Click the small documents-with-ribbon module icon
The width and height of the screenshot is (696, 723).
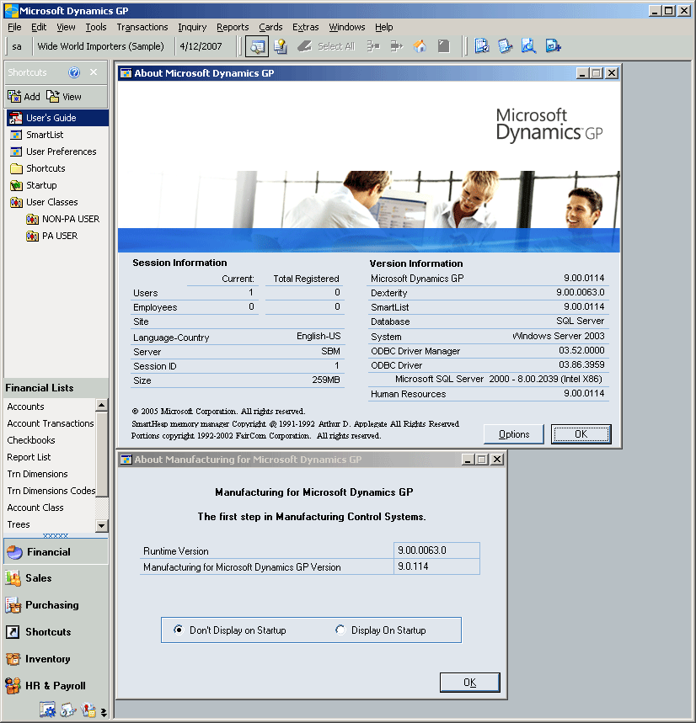(x=88, y=710)
